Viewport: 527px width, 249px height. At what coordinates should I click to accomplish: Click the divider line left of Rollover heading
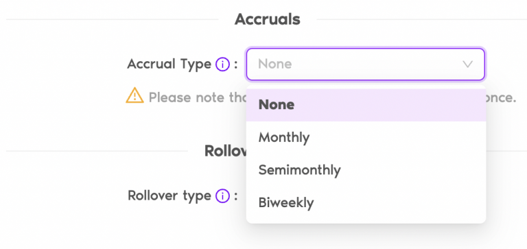point(97,151)
